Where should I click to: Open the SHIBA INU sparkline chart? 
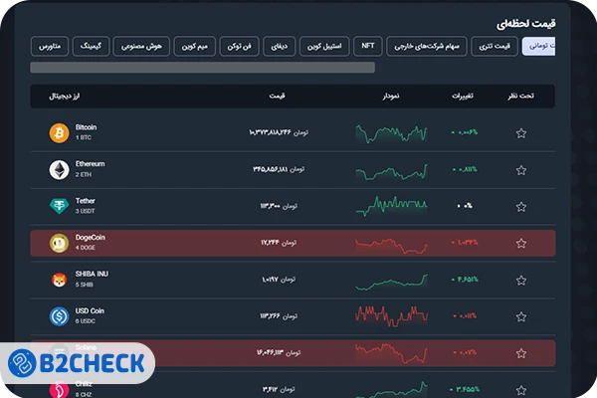391,283
